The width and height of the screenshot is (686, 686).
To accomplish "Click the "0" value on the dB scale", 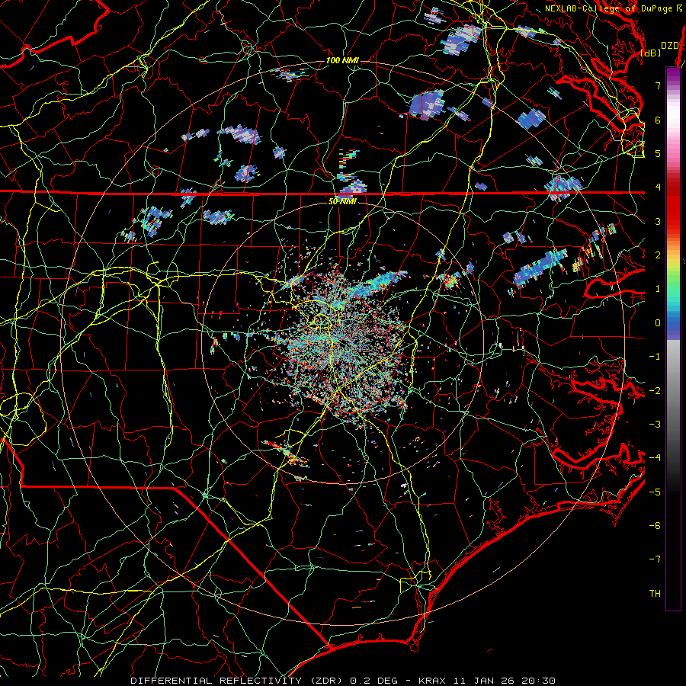I will pyautogui.click(x=658, y=323).
